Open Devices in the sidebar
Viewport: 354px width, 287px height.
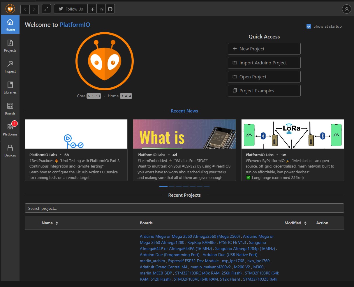[10, 151]
